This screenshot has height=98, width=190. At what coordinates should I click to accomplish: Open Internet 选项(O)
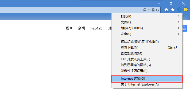147,79
